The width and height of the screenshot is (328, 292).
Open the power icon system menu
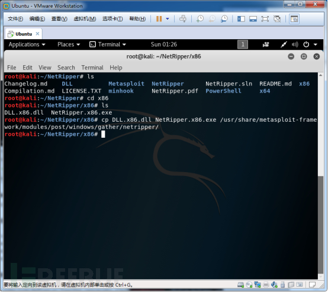pos(306,45)
